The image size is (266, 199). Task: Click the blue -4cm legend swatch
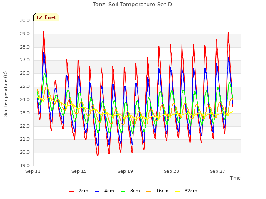point(97,192)
